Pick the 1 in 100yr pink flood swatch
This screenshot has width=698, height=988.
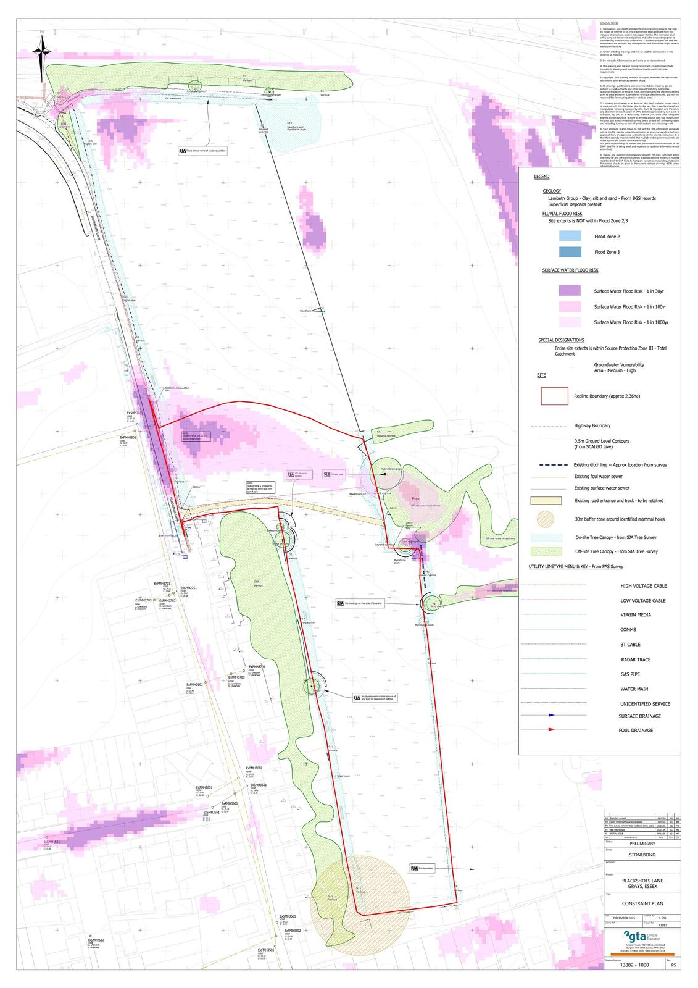click(x=571, y=306)
